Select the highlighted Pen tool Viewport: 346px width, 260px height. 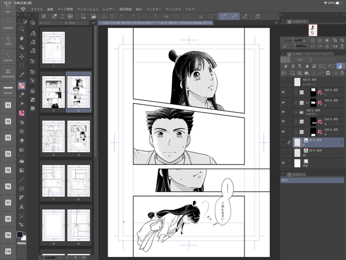point(21,85)
